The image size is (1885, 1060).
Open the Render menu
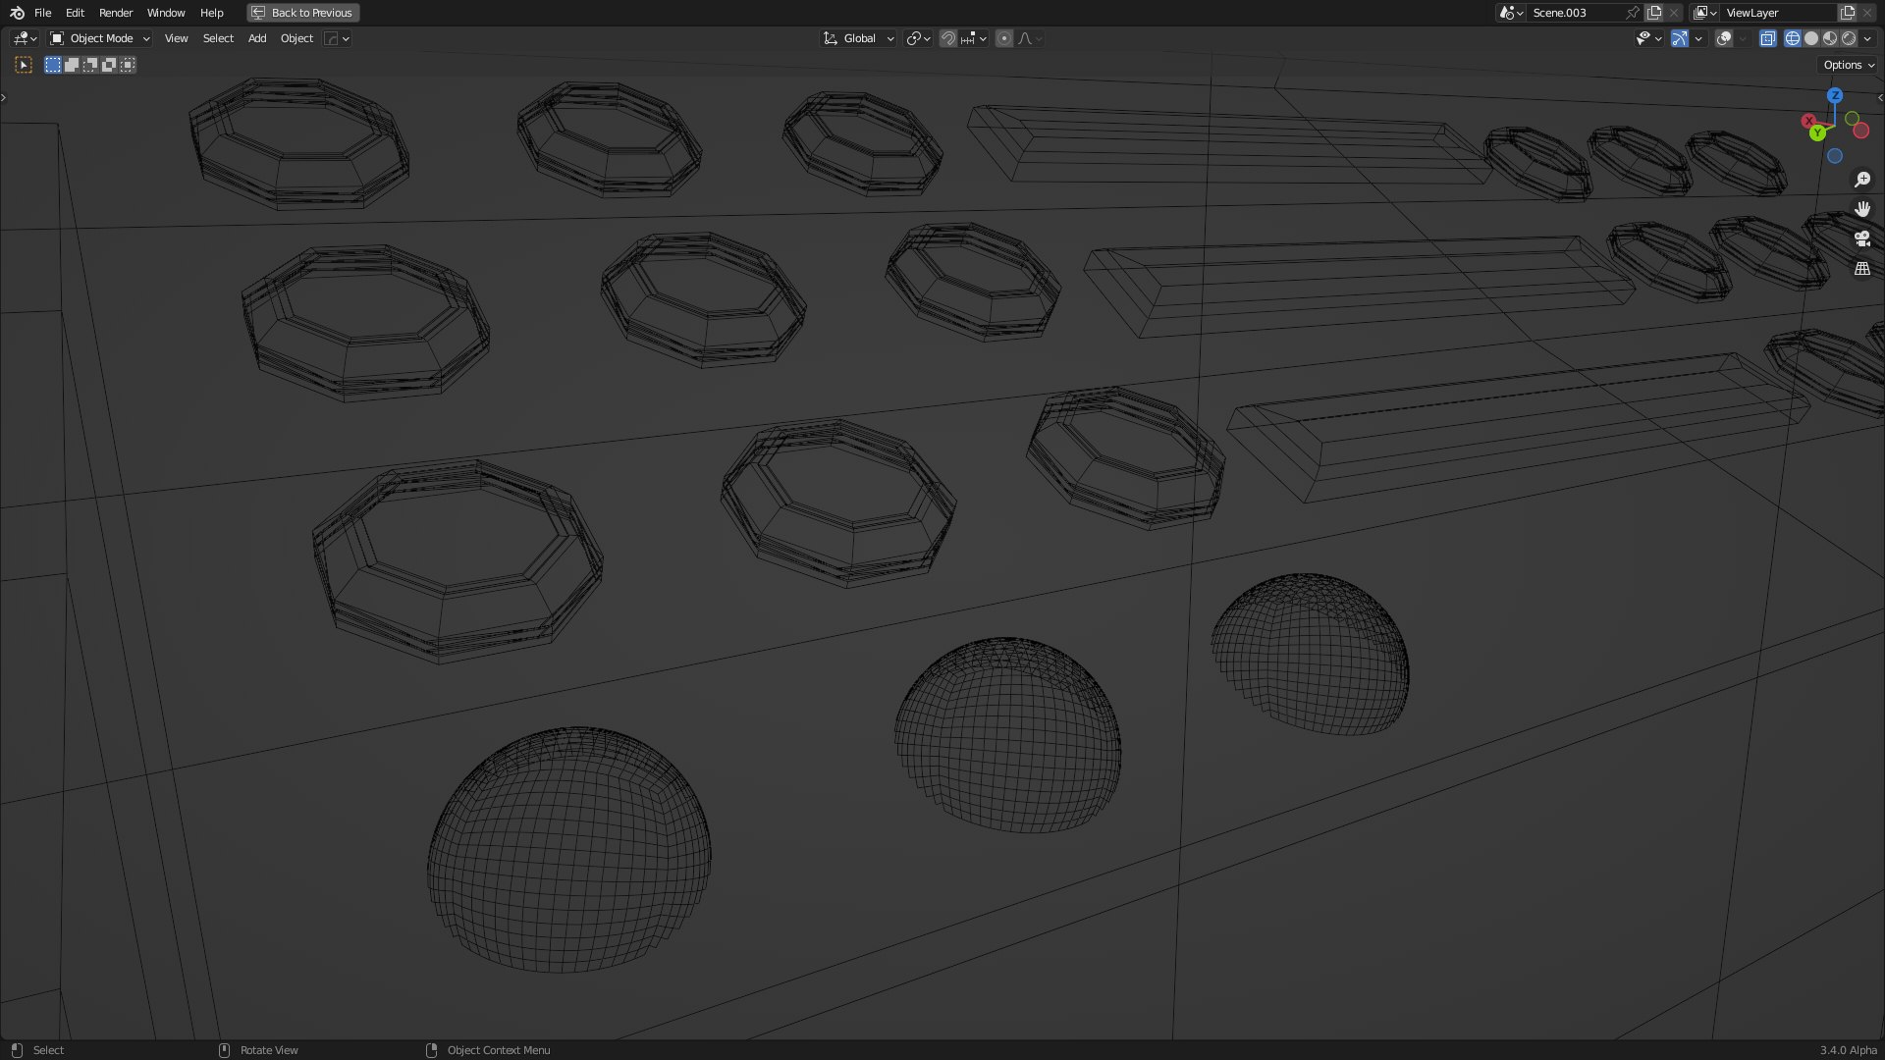(x=116, y=13)
